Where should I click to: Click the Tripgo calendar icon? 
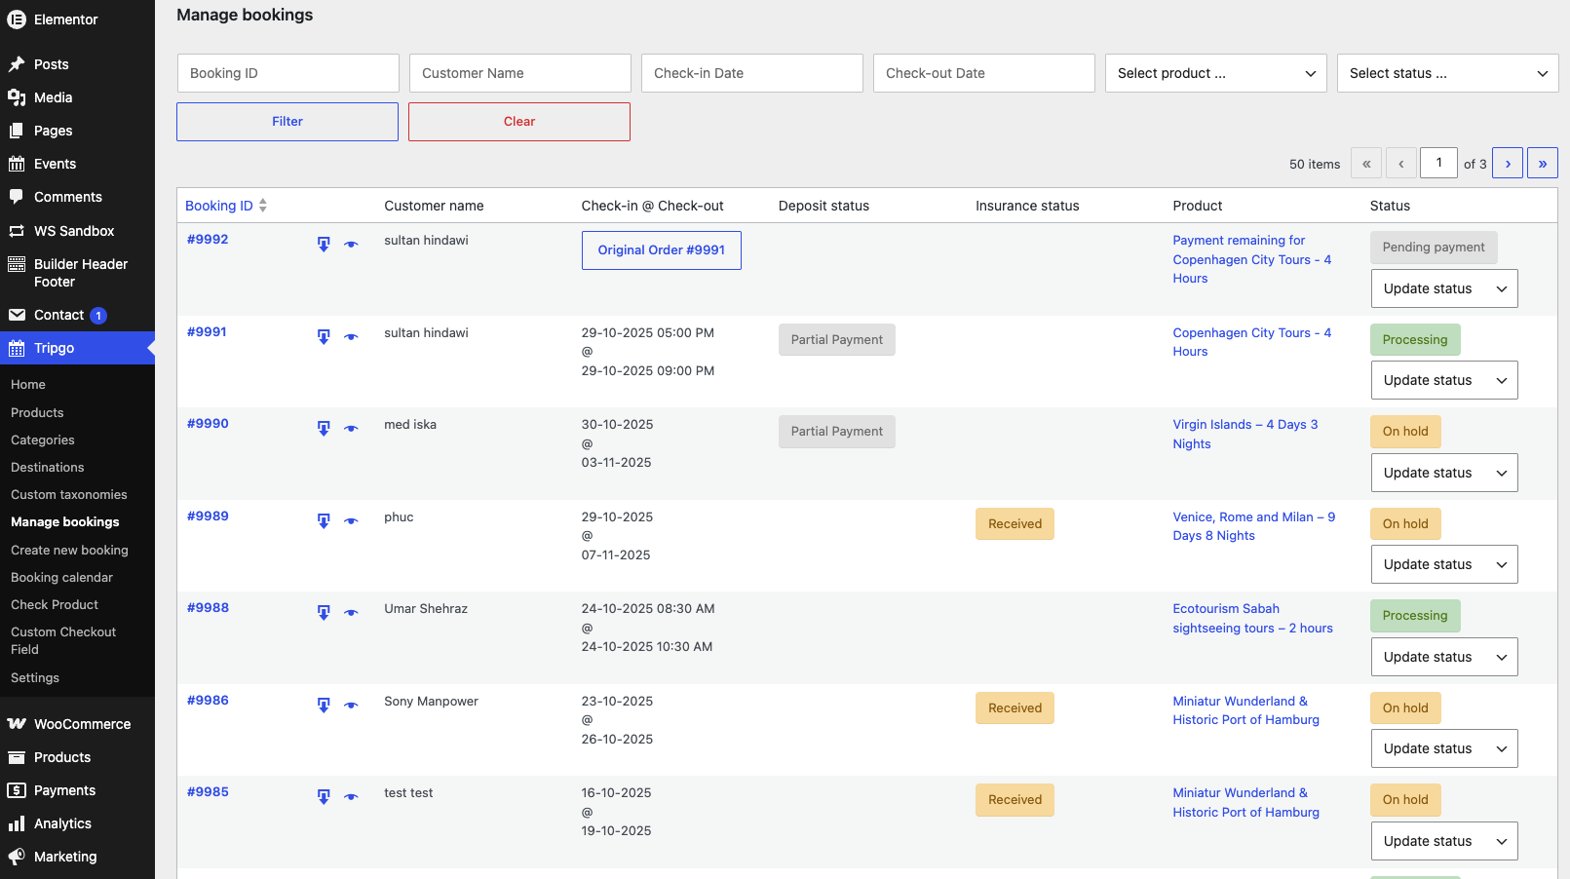coord(17,348)
